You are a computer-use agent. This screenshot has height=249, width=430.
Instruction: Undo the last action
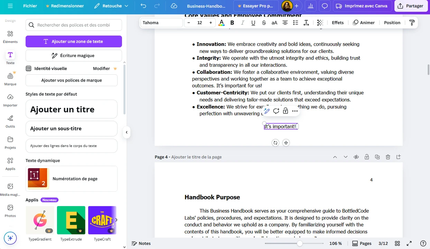[x=143, y=6]
